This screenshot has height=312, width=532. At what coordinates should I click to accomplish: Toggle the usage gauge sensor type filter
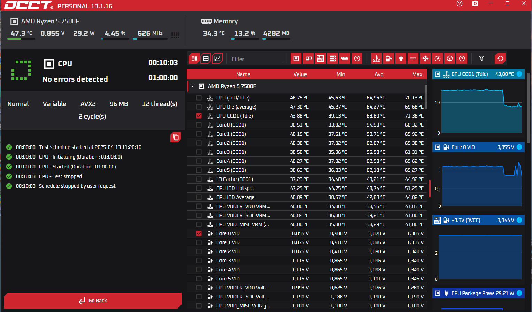coord(450,58)
